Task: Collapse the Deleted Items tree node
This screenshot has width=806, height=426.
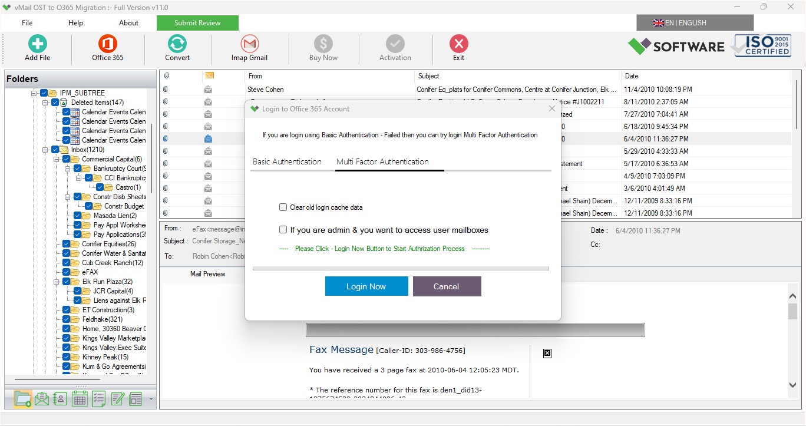Action: pyautogui.click(x=45, y=103)
